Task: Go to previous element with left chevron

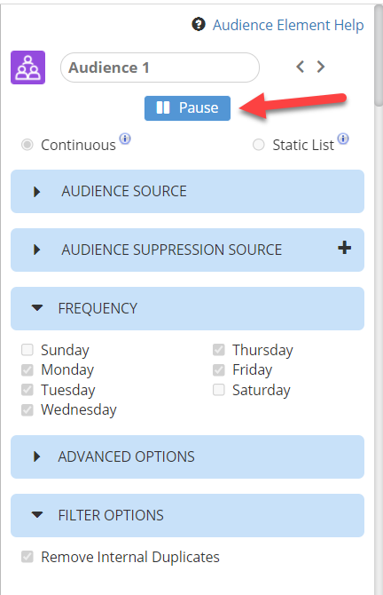Action: coord(300,67)
